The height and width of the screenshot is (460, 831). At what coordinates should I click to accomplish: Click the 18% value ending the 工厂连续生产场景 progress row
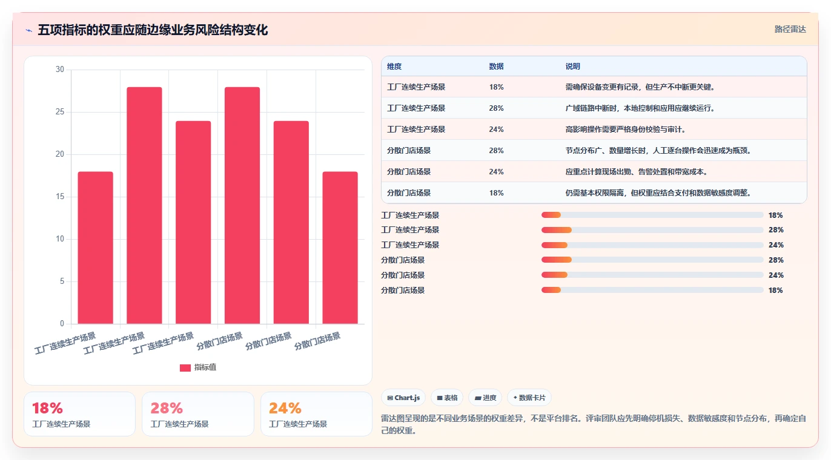[775, 215]
